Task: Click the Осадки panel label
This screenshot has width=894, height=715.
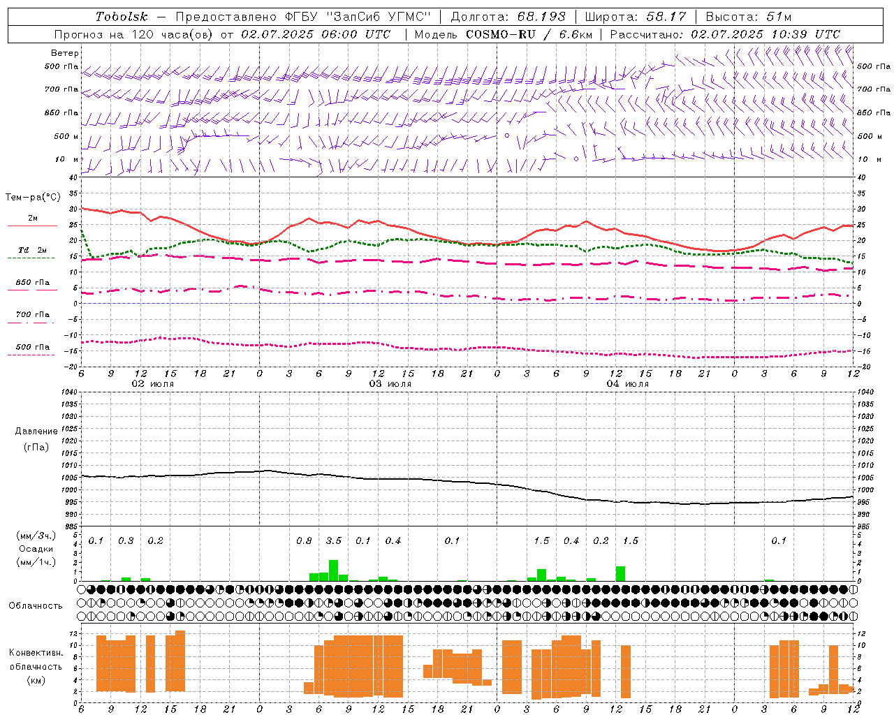Action: click(36, 549)
